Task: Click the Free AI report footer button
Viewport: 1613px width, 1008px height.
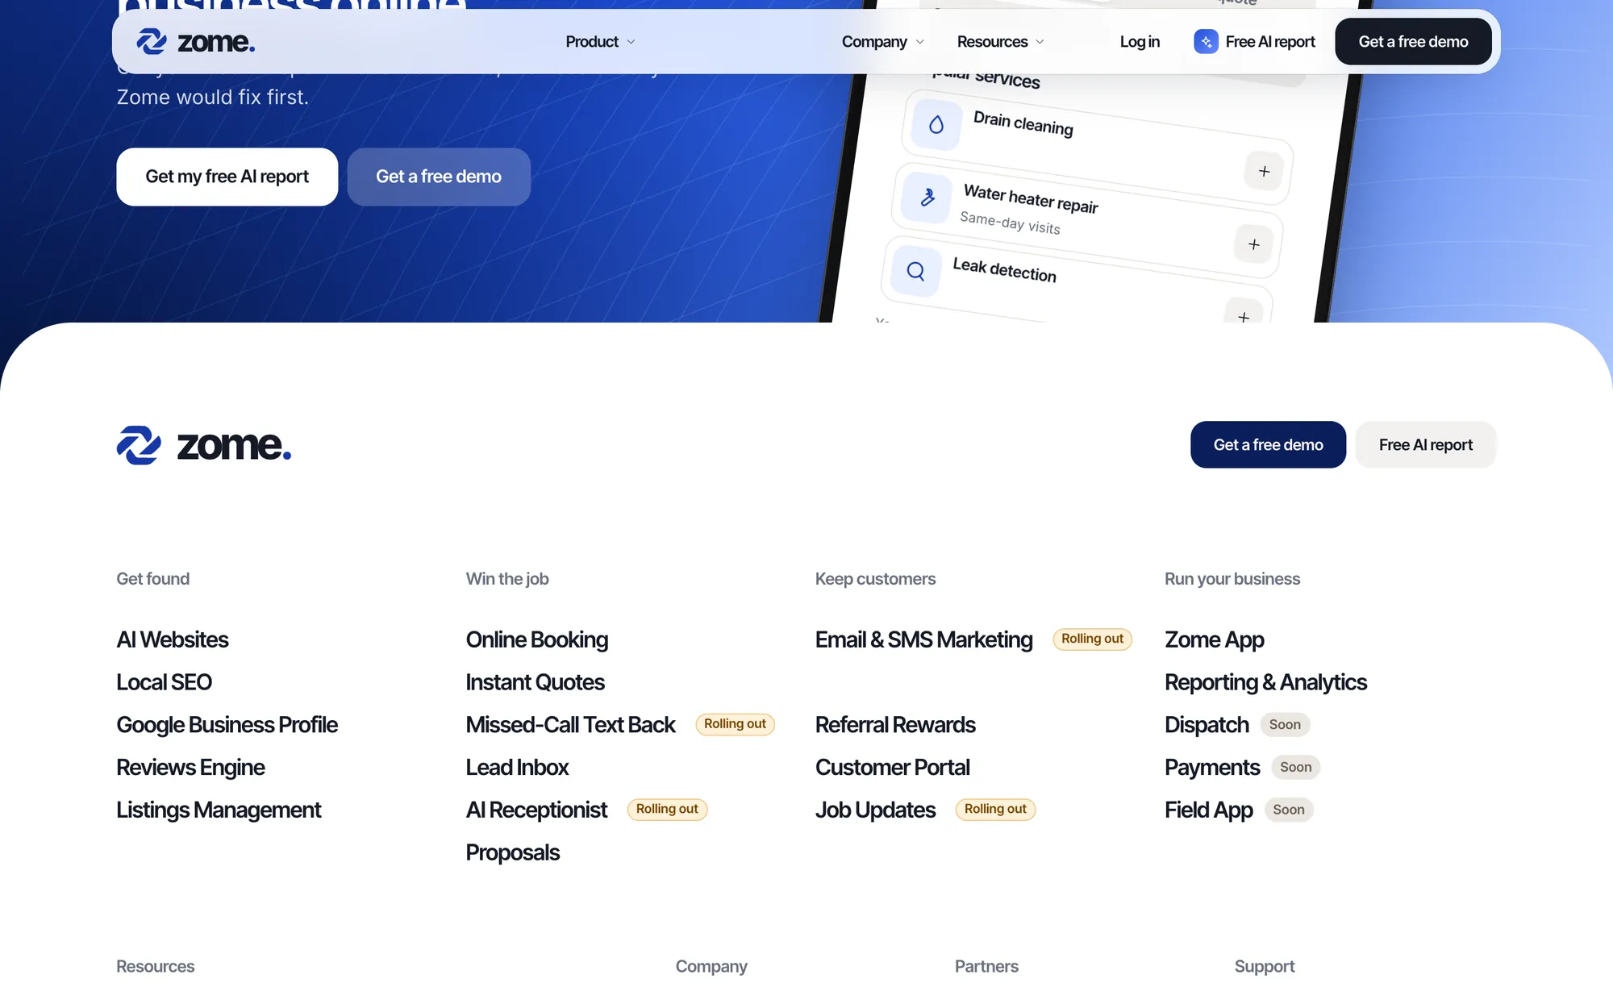Action: pyautogui.click(x=1426, y=444)
